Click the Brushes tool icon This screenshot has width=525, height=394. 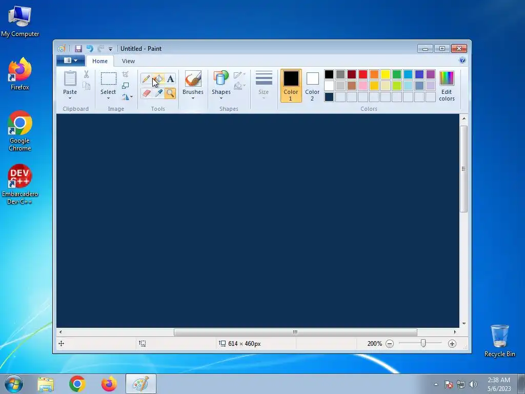click(193, 78)
